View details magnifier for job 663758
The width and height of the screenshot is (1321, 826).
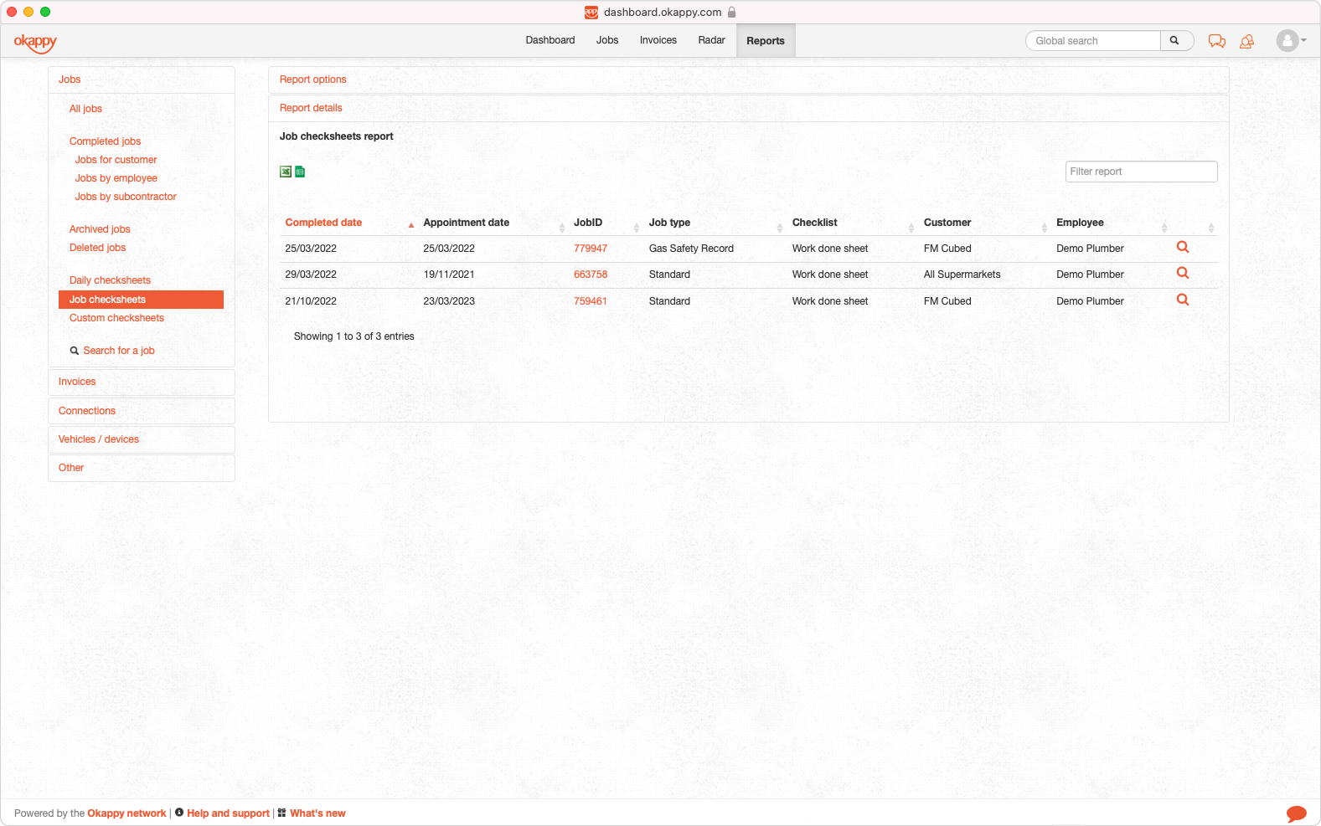(x=1183, y=273)
